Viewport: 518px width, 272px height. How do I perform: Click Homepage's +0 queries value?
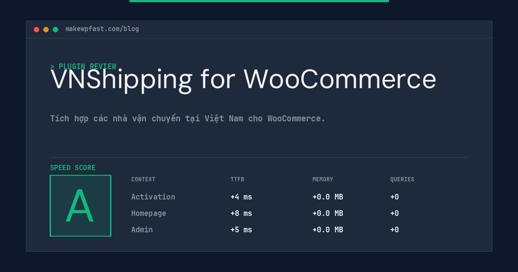coord(395,213)
